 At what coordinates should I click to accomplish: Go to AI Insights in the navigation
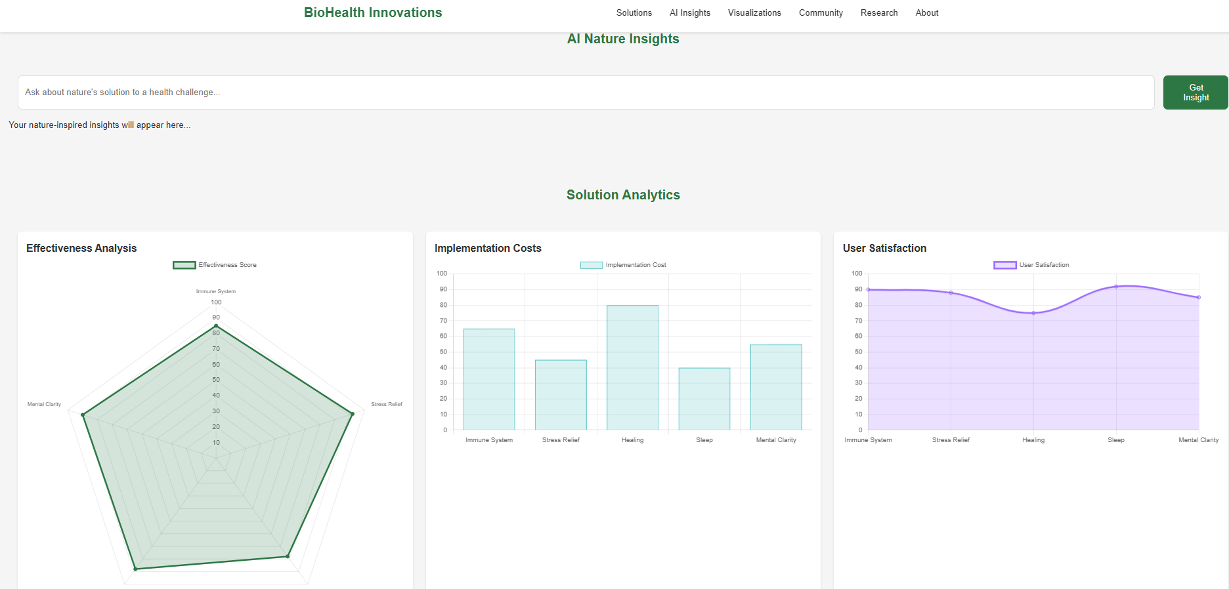coord(690,12)
